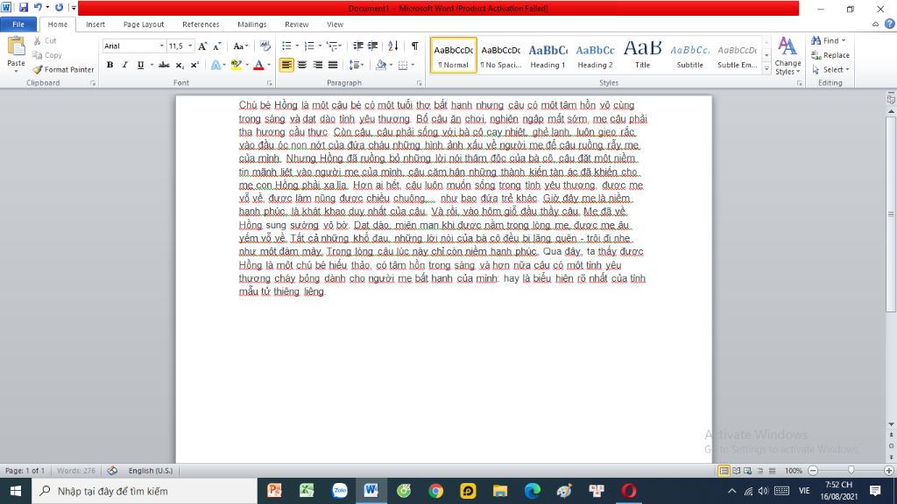Switch to the References tab

tap(201, 24)
